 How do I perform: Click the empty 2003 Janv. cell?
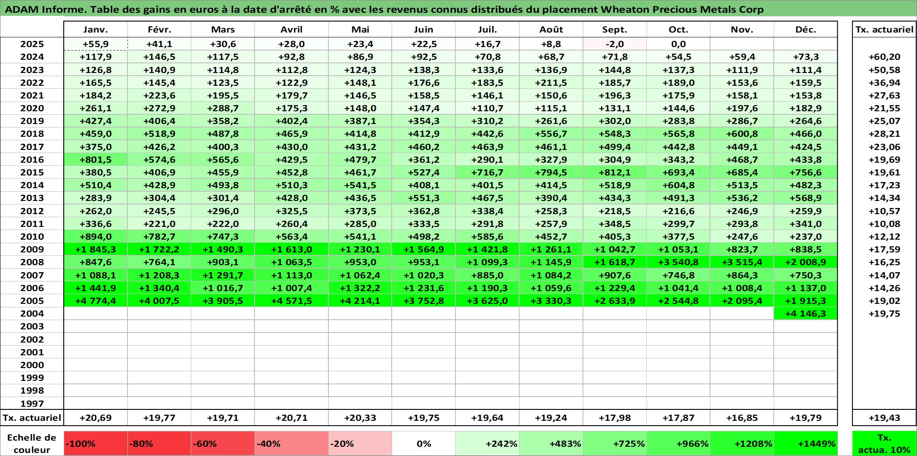[95, 326]
